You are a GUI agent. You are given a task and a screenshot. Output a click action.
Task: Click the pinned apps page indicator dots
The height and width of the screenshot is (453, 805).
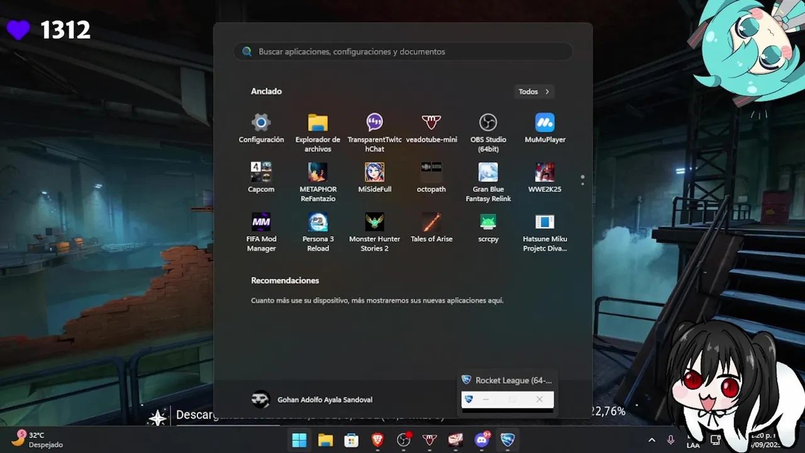coord(582,180)
